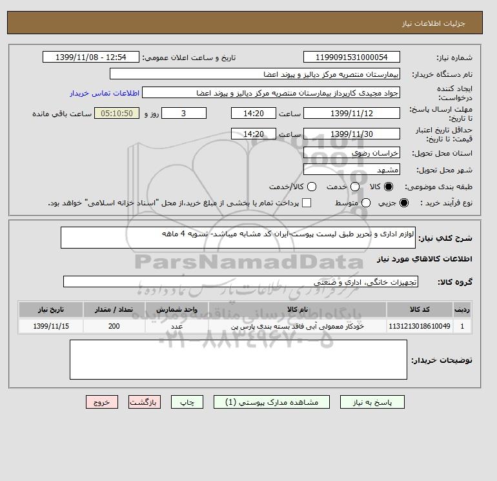Open the اطلاعات تماس خریدار link

(105, 93)
